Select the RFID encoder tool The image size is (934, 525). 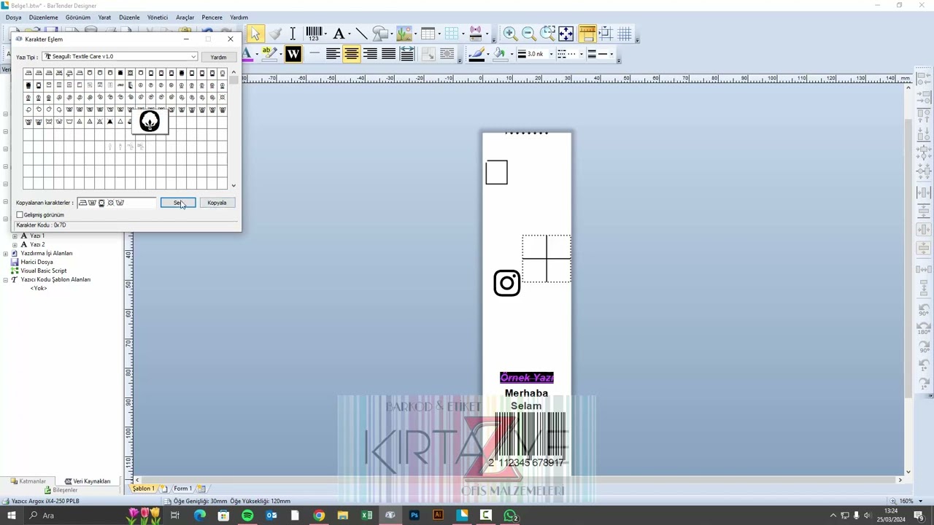pos(476,34)
